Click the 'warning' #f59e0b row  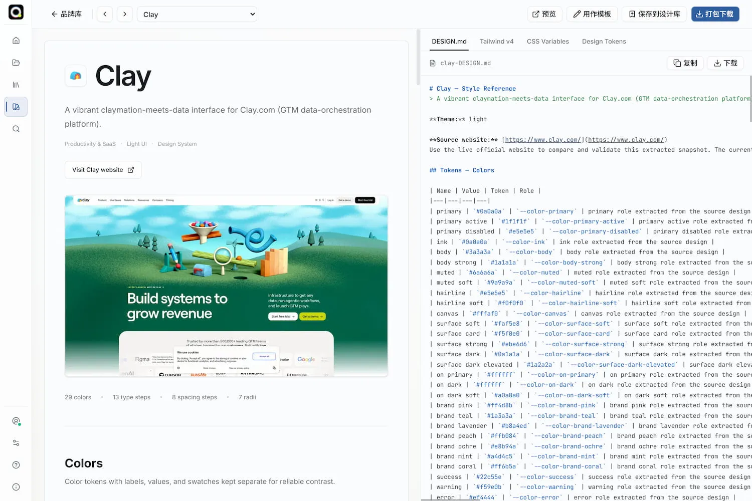coord(590,487)
